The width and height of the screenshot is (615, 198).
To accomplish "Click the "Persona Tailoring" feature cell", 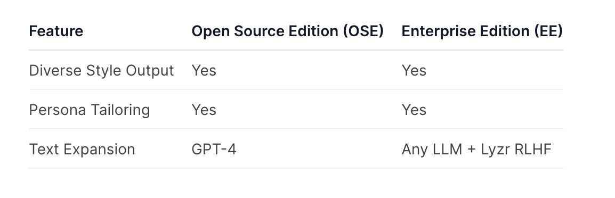I will click(90, 110).
